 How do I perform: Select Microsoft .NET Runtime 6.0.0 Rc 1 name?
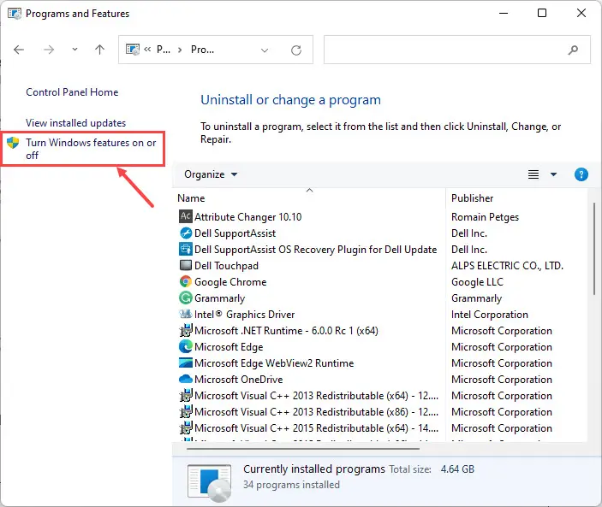pyautogui.click(x=286, y=331)
